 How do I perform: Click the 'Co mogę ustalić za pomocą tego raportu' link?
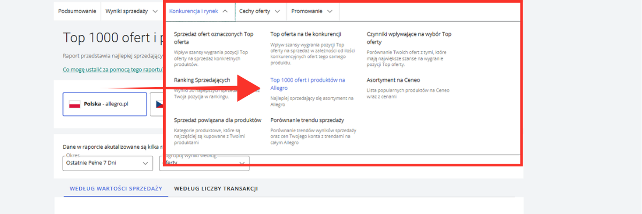click(112, 69)
